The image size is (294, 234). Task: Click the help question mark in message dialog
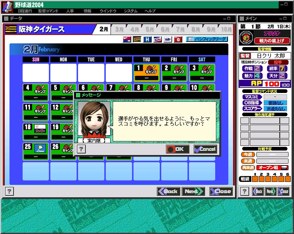[x=81, y=149]
